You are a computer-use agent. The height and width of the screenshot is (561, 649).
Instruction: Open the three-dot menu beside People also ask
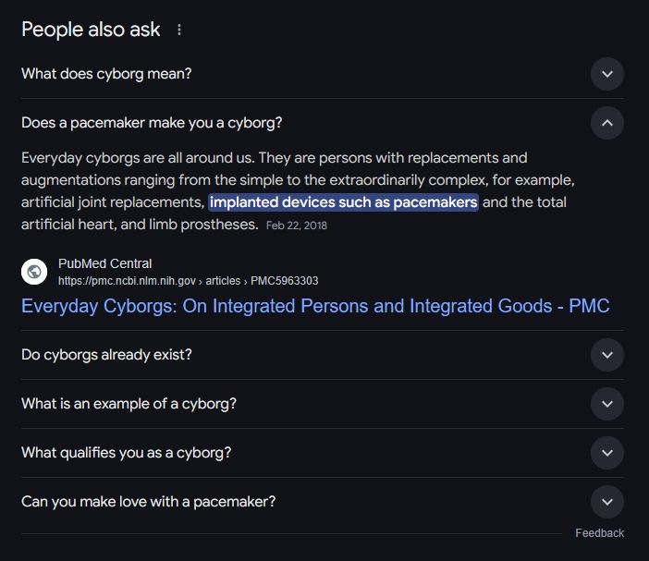[179, 30]
